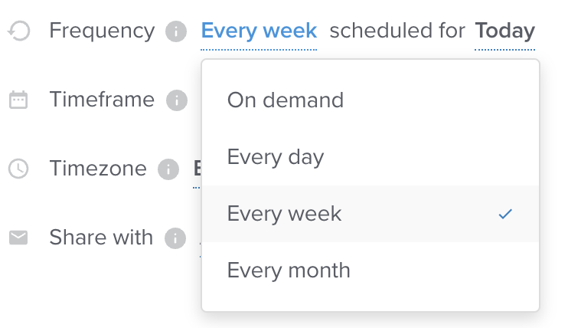Click the Share with label text
The height and width of the screenshot is (328, 568).
tap(101, 238)
